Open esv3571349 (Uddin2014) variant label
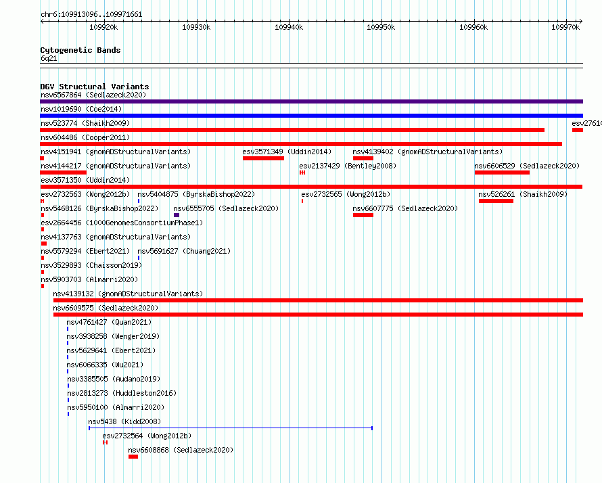The width and height of the screenshot is (602, 483). point(287,152)
